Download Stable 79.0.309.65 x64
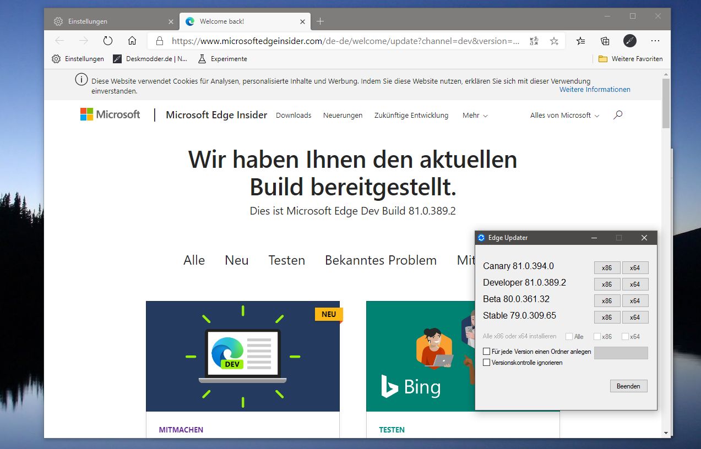 click(x=635, y=317)
